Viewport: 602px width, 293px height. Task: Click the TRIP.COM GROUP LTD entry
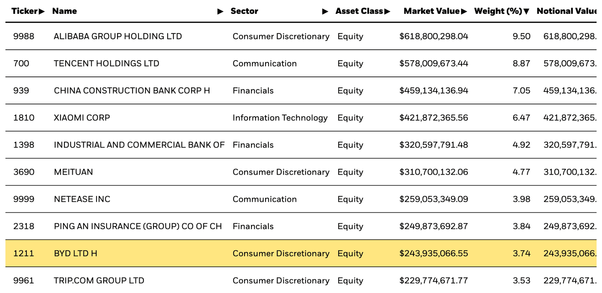point(99,280)
